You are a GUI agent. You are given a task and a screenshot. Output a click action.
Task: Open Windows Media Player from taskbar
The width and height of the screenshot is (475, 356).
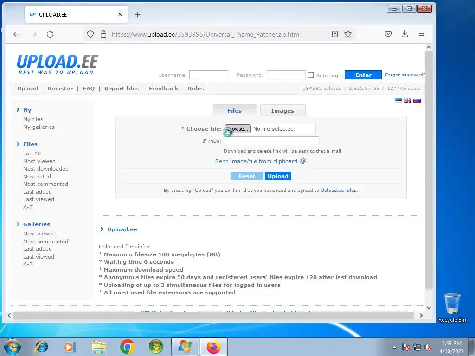tap(69, 347)
